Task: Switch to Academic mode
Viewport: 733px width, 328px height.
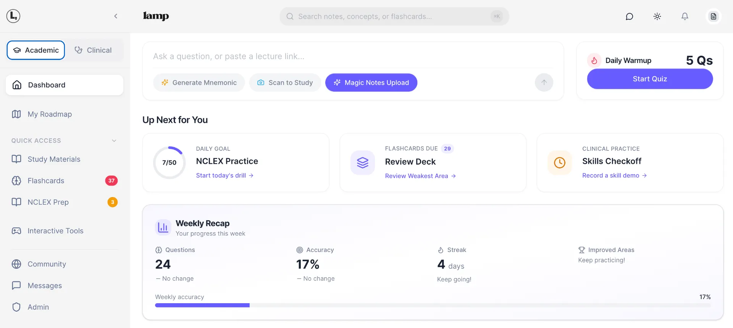Action: (36, 50)
